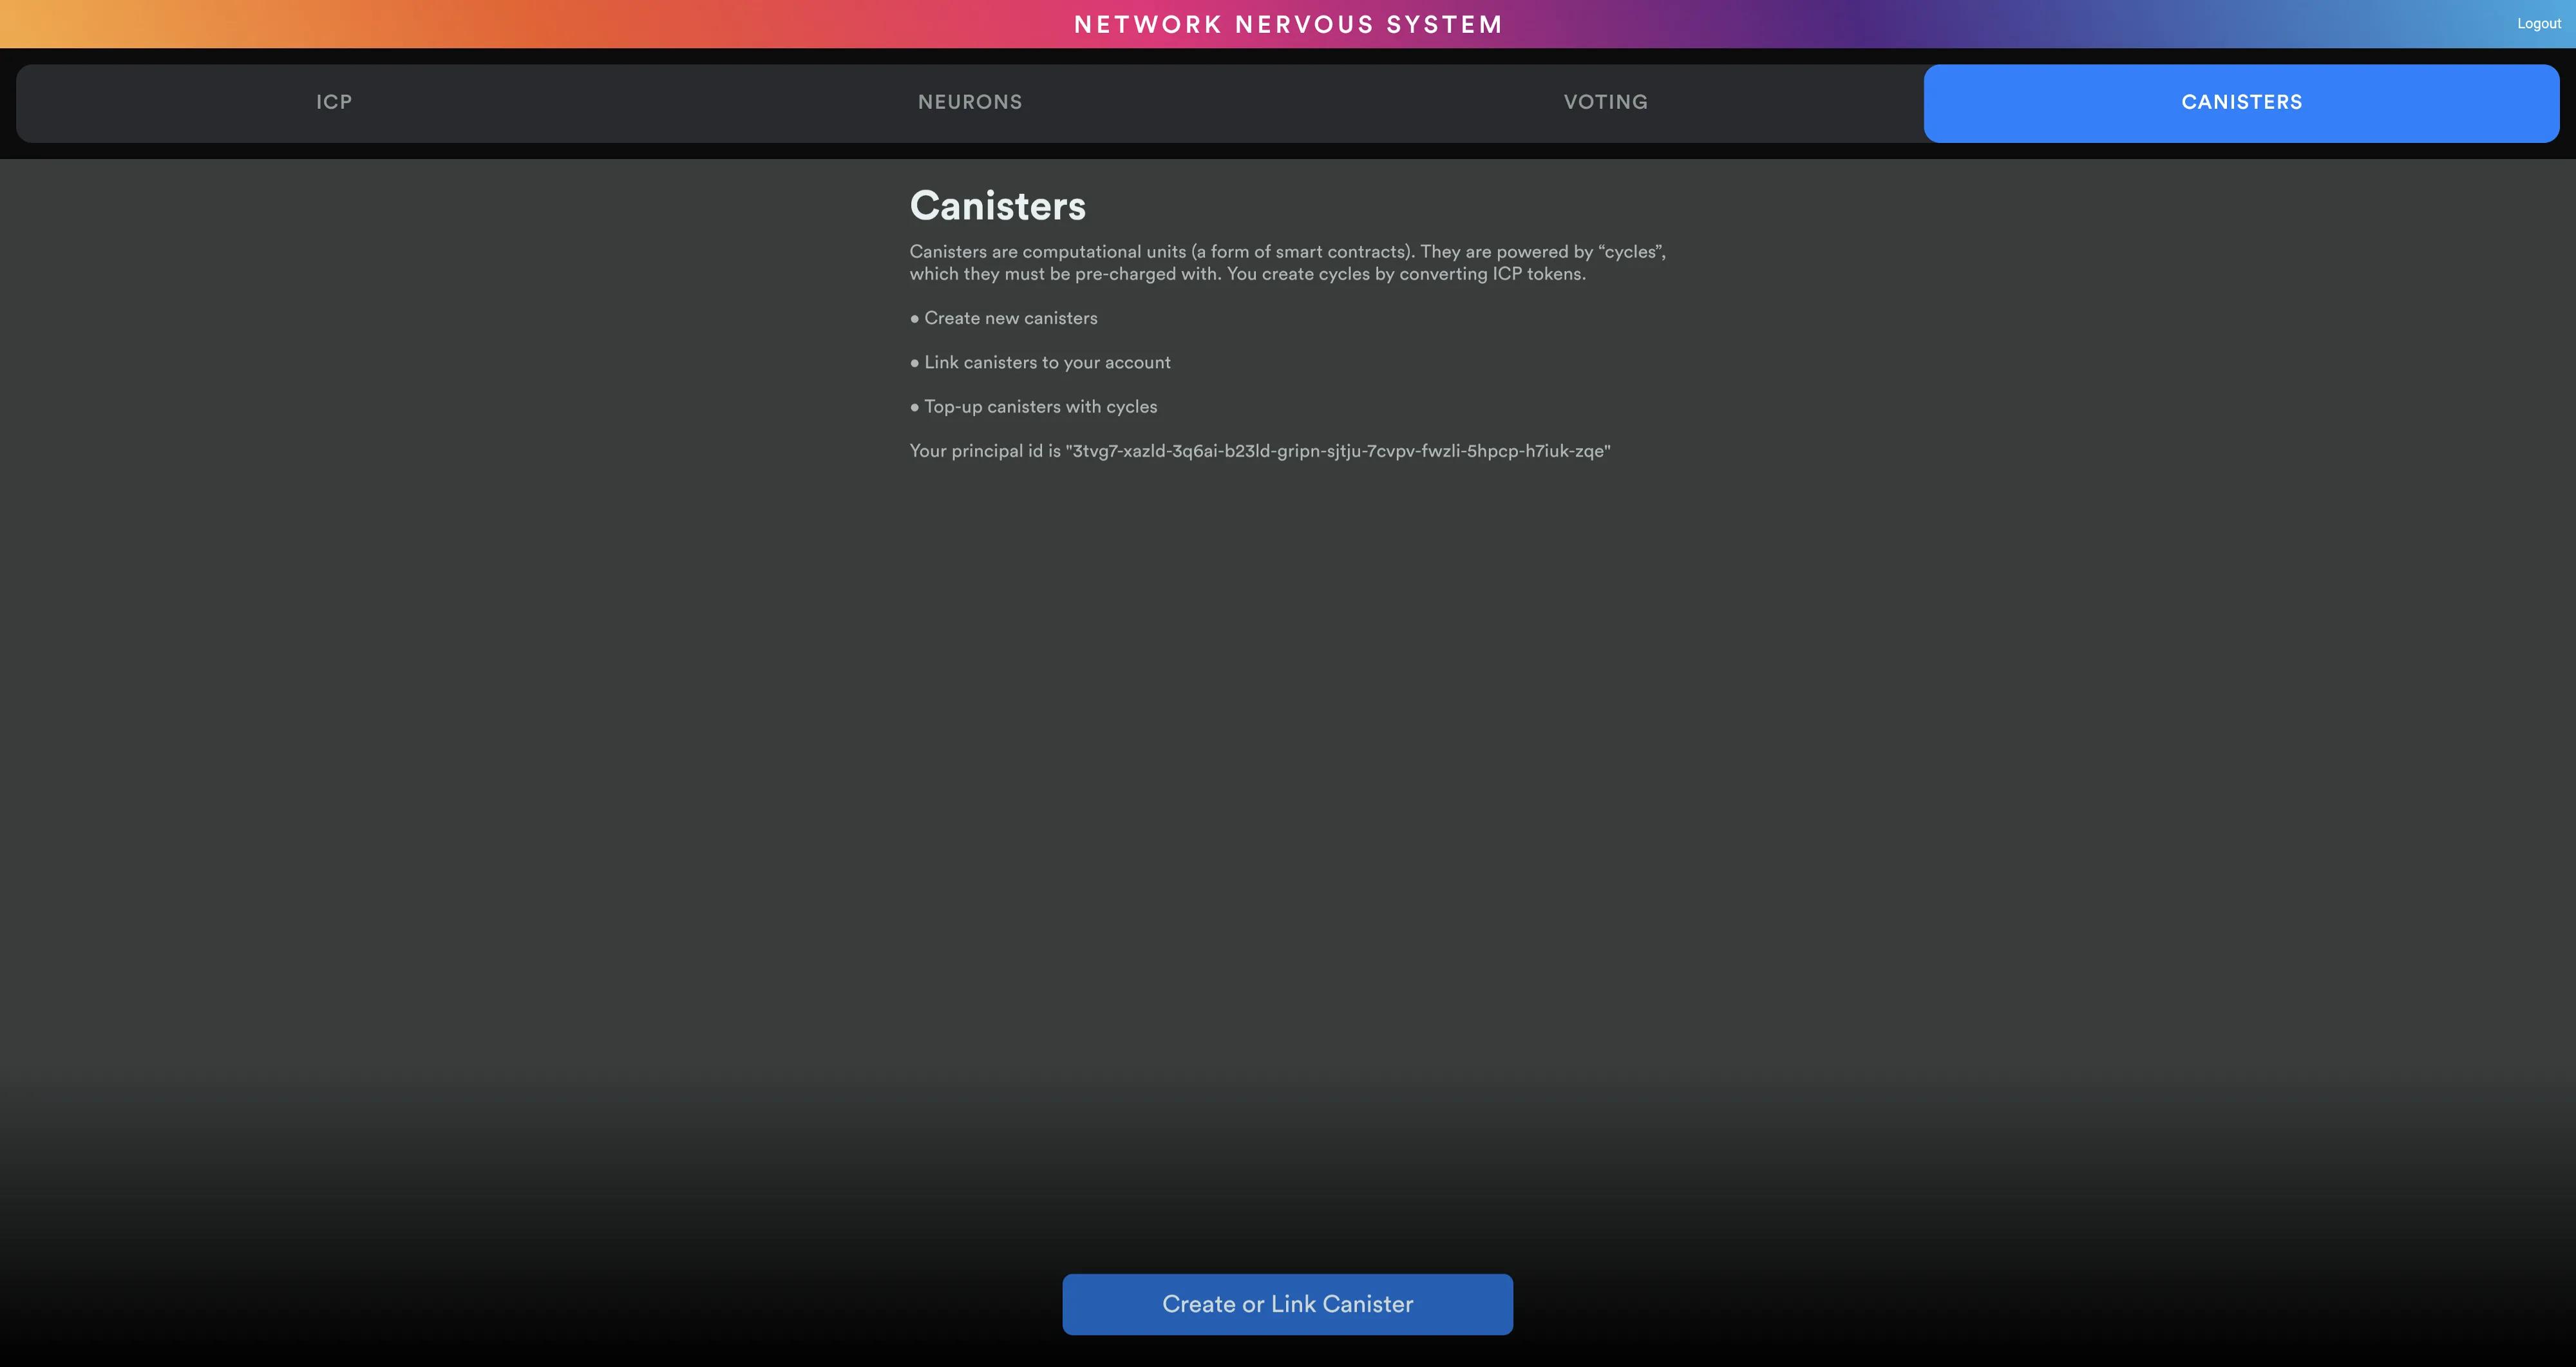Open the Neurons tab

970,102
